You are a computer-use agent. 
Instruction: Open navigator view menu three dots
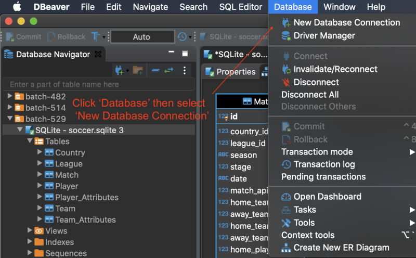185,70
